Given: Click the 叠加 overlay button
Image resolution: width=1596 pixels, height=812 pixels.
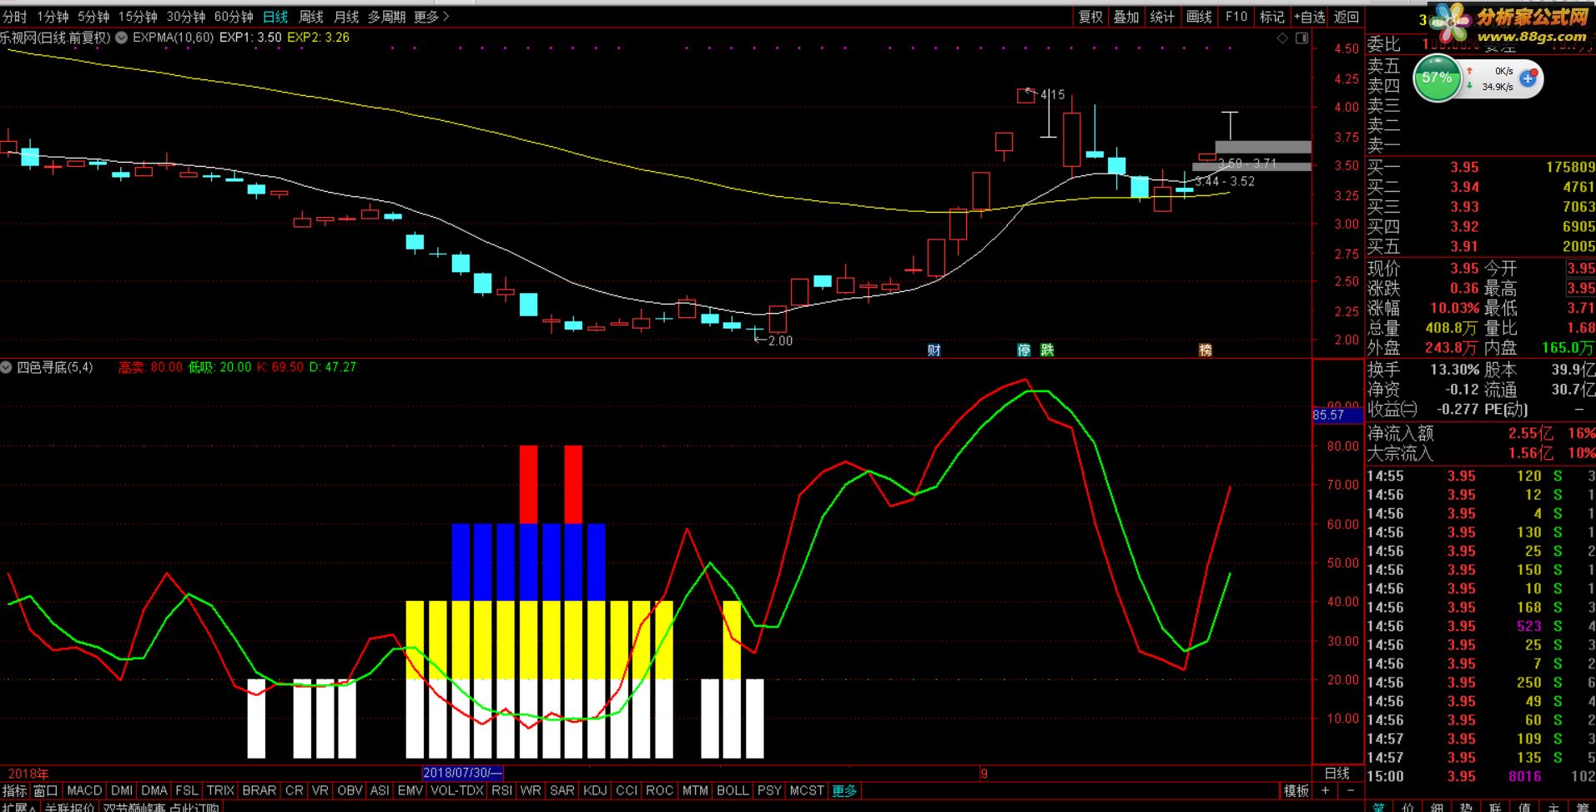Looking at the screenshot, I should point(1126,17).
